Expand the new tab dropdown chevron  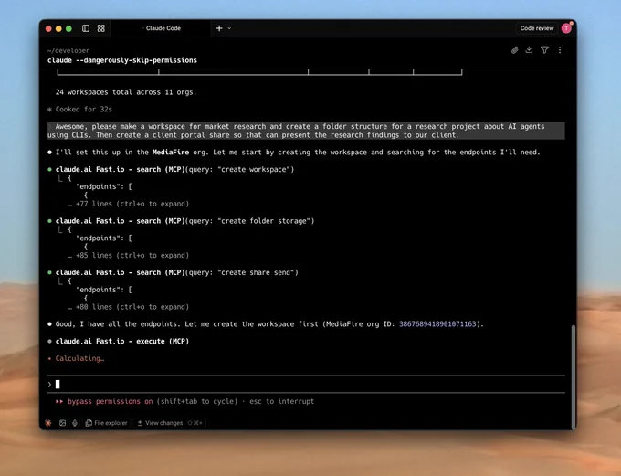(229, 28)
